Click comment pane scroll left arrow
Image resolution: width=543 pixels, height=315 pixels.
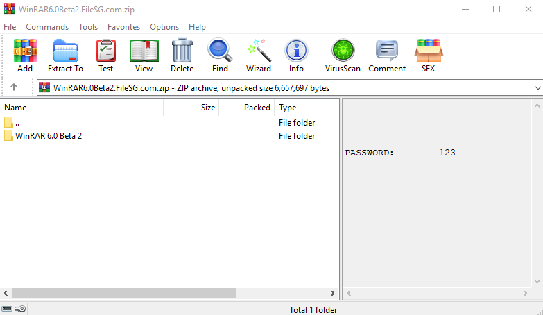pos(349,293)
